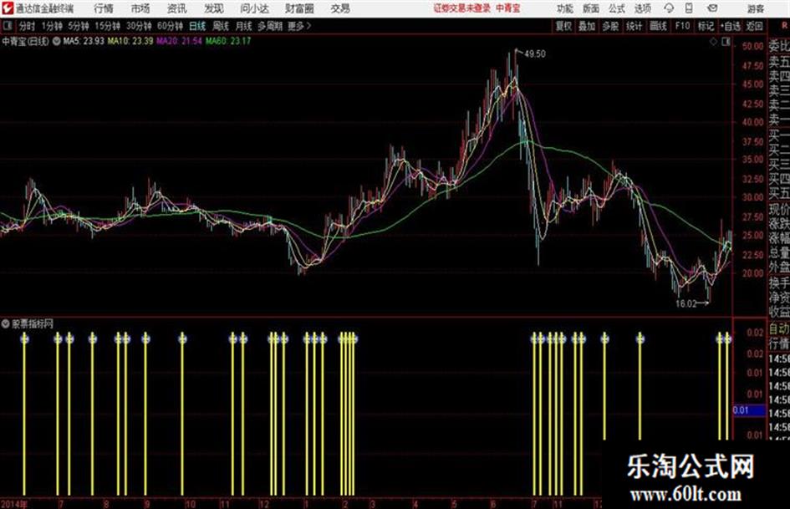790x509 pixels.
Task: Click the 返回 back button
Action: pyautogui.click(x=754, y=26)
